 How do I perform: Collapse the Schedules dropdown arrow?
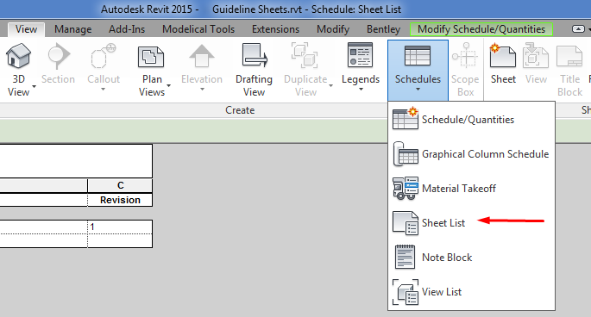(x=418, y=90)
